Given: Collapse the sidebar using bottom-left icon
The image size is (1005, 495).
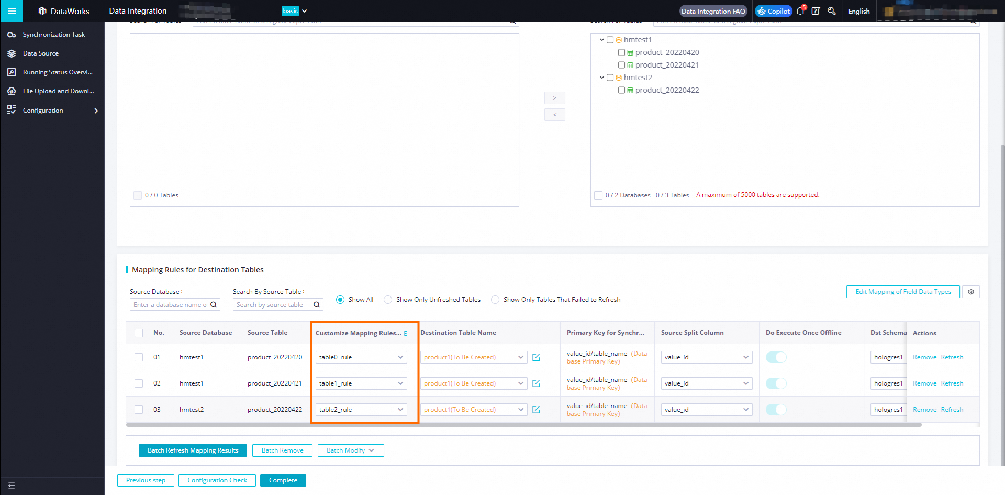Looking at the screenshot, I should [12, 486].
